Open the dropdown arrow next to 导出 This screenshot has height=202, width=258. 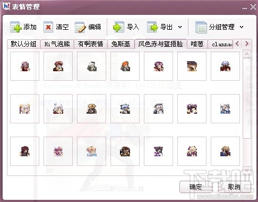(180, 27)
